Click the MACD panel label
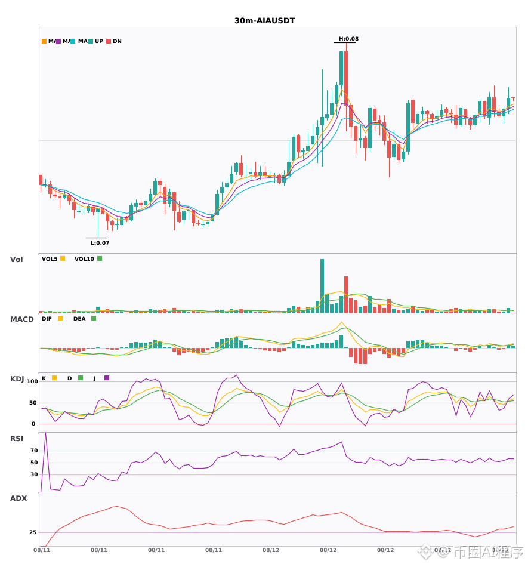Screen dimensions: 528x567 21,319
